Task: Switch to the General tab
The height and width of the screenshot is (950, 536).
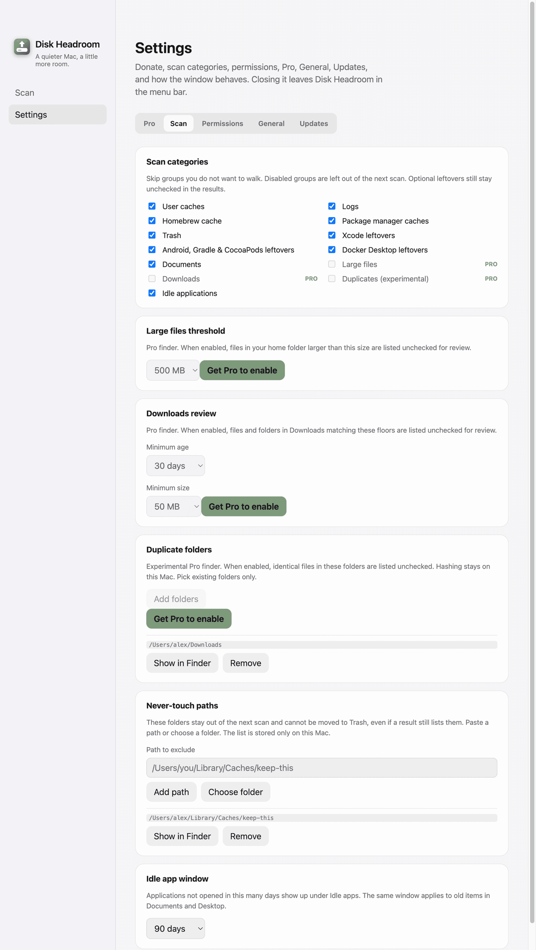Action: coord(271,123)
